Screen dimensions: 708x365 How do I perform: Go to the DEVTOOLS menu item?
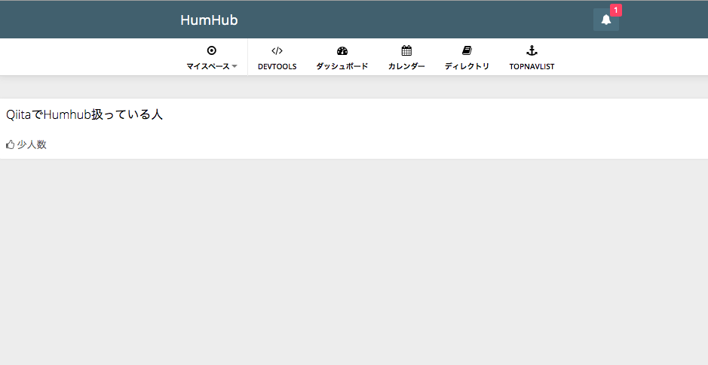(277, 57)
